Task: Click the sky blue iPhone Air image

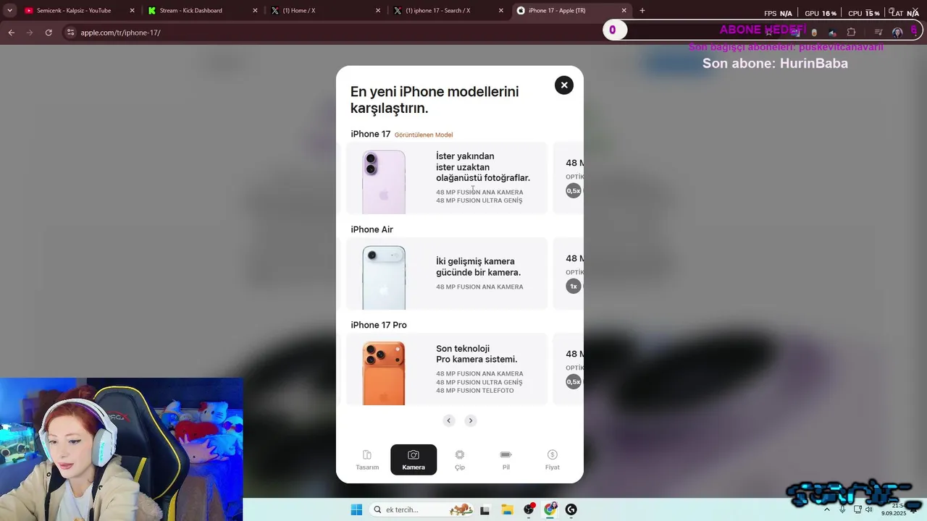Action: [384, 277]
